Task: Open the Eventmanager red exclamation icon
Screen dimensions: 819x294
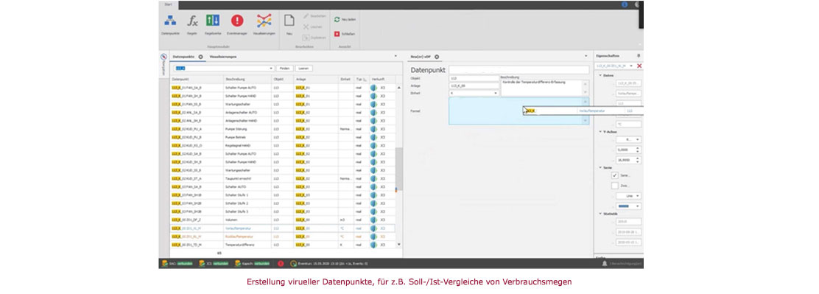Action: pos(237,21)
